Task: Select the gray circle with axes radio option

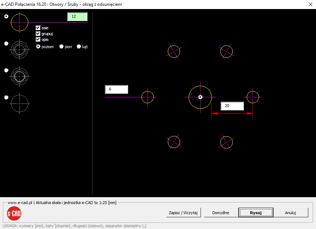Action: [x=6, y=97]
